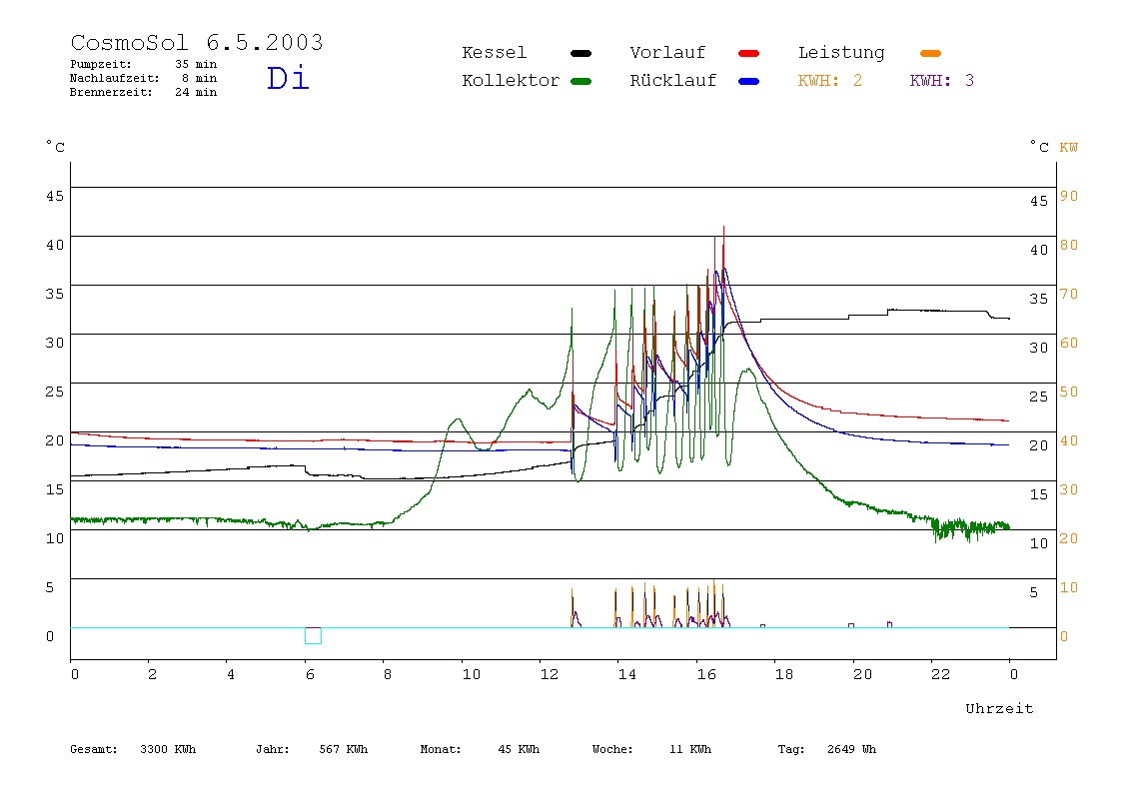Click the 'Kessel' legend label
1147x811 pixels.
point(494,53)
